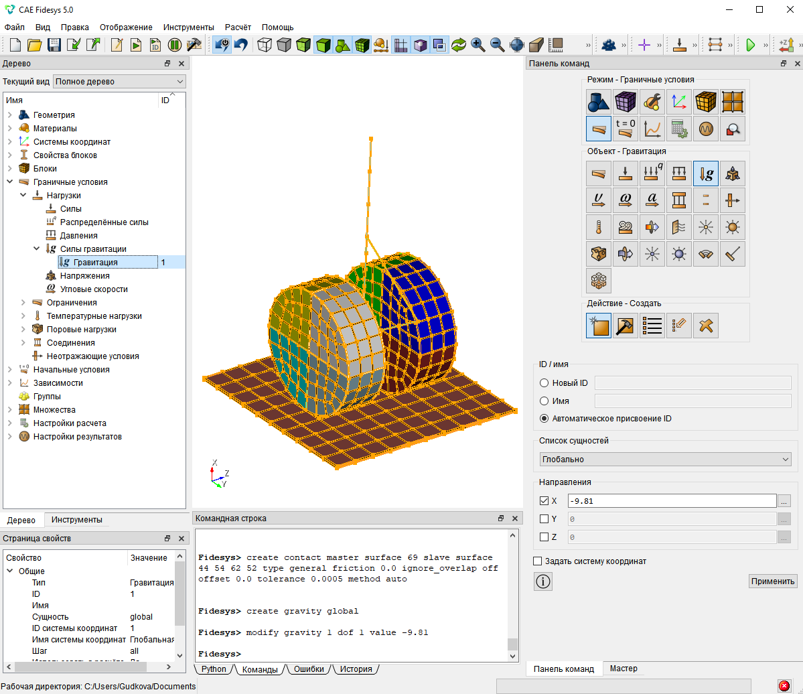This screenshot has width=803, height=694.
Task: Collapse the Граничные условия tree node
Action: (10, 182)
